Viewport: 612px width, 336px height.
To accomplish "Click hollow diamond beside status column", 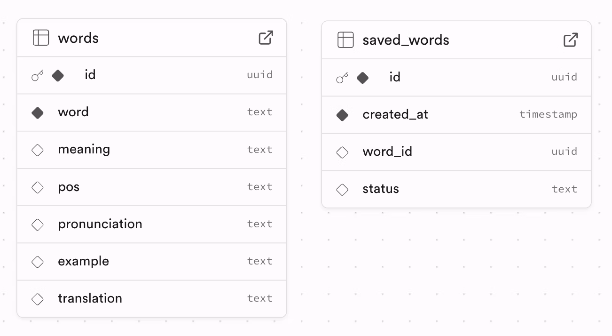I will pos(342,189).
